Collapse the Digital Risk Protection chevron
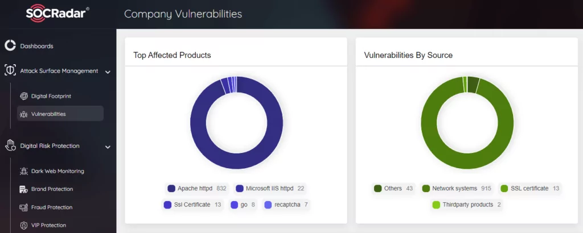This screenshot has height=233, width=583. coord(108,147)
